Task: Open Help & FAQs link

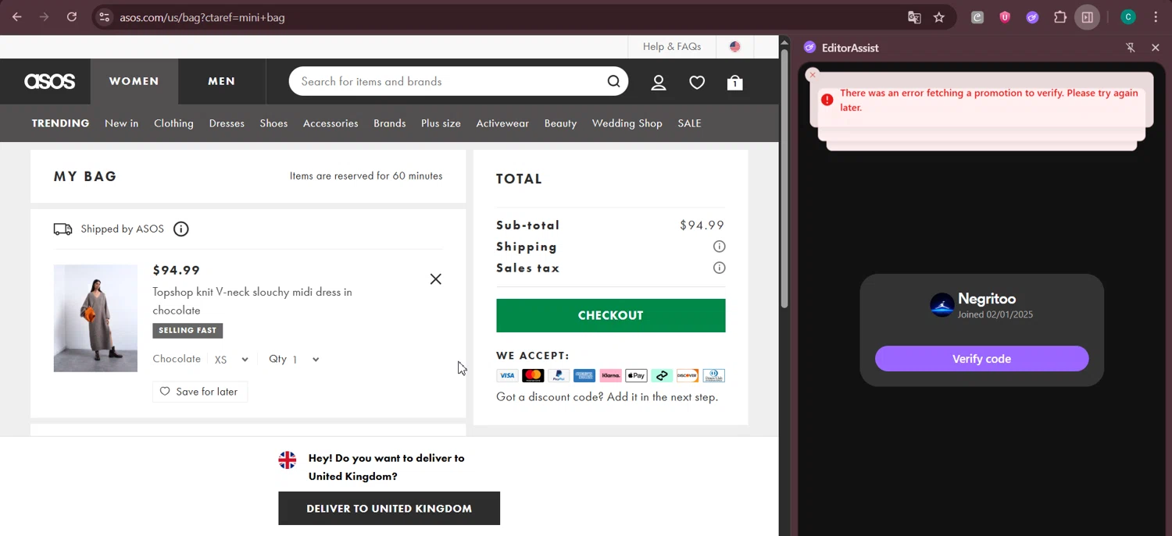Action: point(672,47)
